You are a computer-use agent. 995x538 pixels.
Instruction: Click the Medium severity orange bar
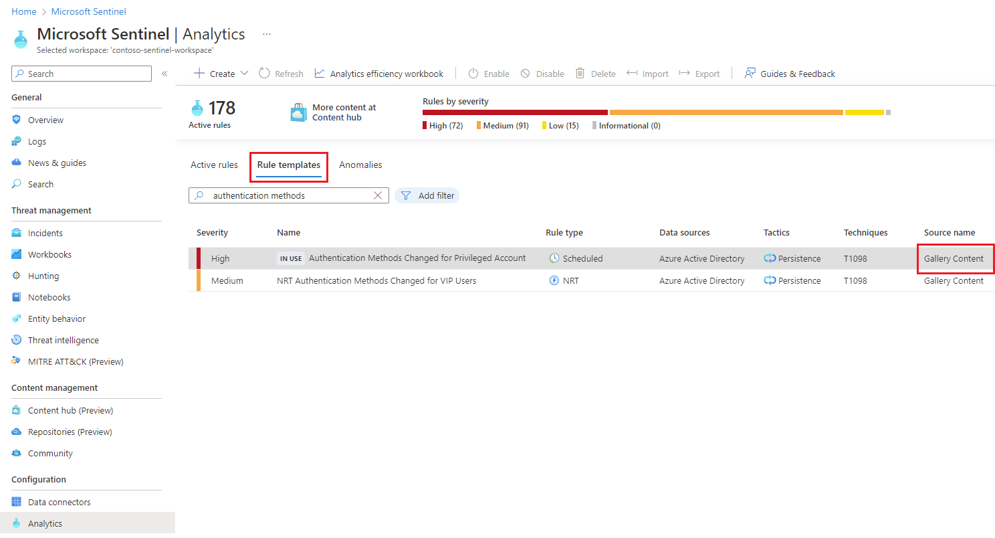pyautogui.click(x=726, y=112)
